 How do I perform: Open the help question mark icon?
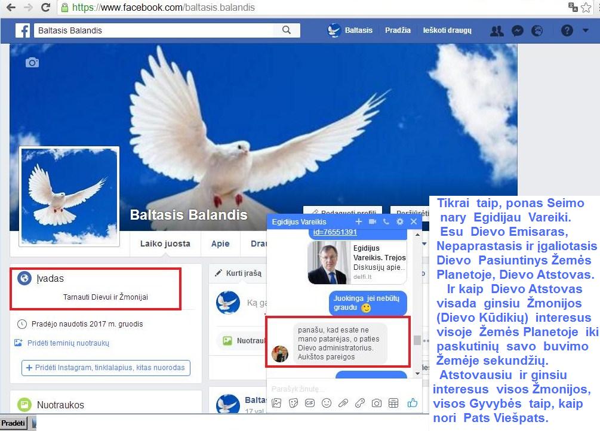[x=567, y=30]
